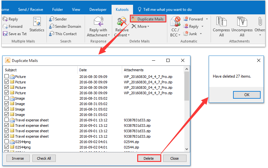Click the Save as Txt icon

click(x=5, y=34)
